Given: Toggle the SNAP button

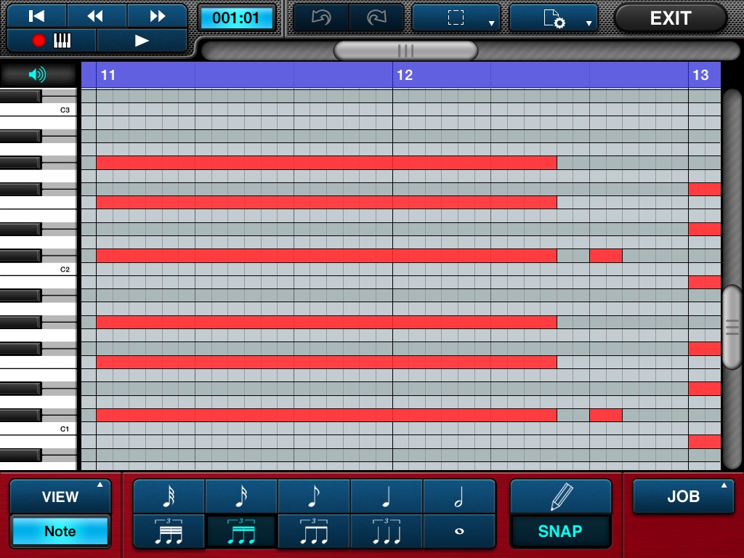Looking at the screenshot, I should 560,531.
